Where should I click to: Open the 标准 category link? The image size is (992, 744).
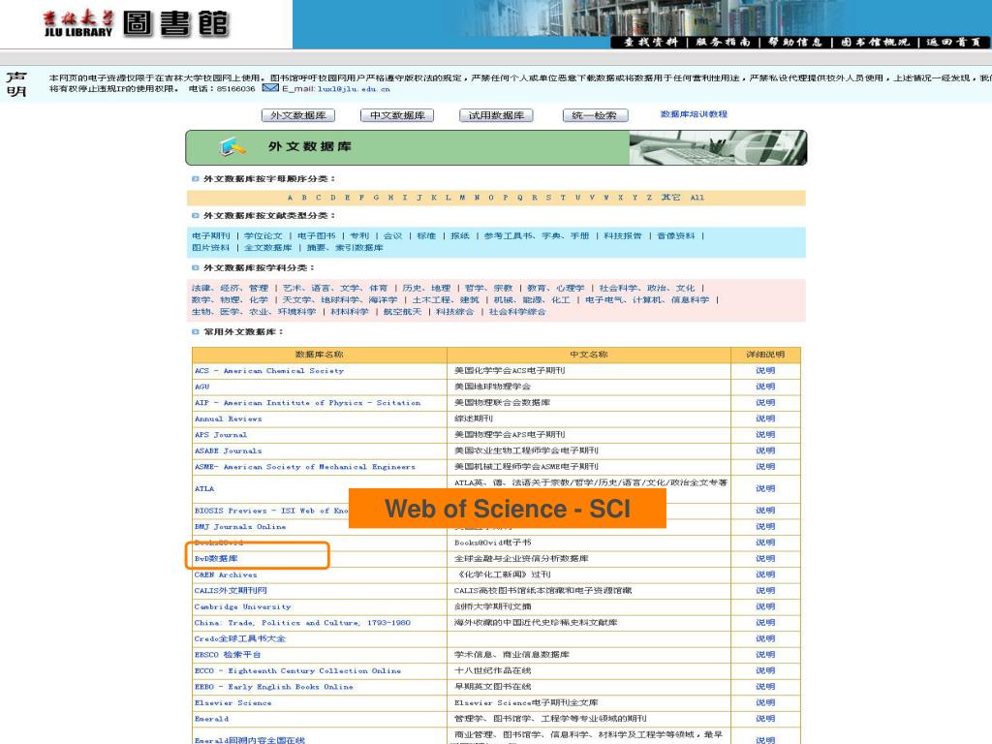pos(426,235)
